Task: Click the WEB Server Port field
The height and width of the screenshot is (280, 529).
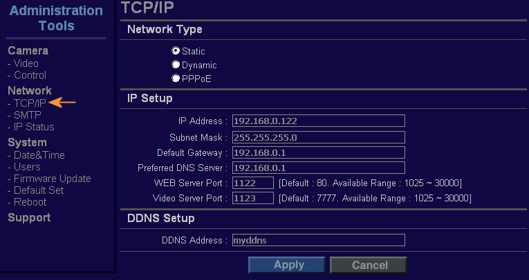Action: click(252, 183)
